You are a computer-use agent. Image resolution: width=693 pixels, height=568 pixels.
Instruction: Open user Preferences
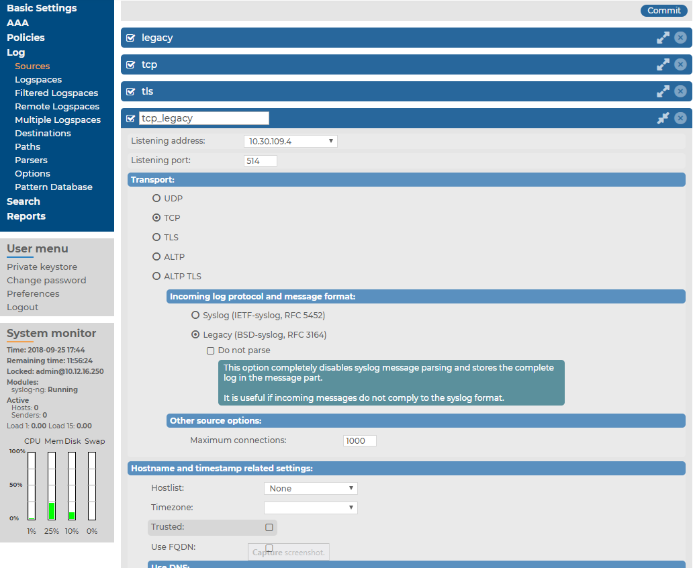(x=33, y=293)
